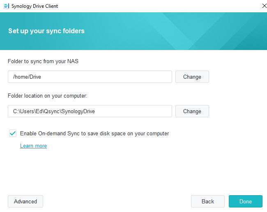Close the Synology Drive Client window
Screen dimensions: 267x212
coord(264,6)
